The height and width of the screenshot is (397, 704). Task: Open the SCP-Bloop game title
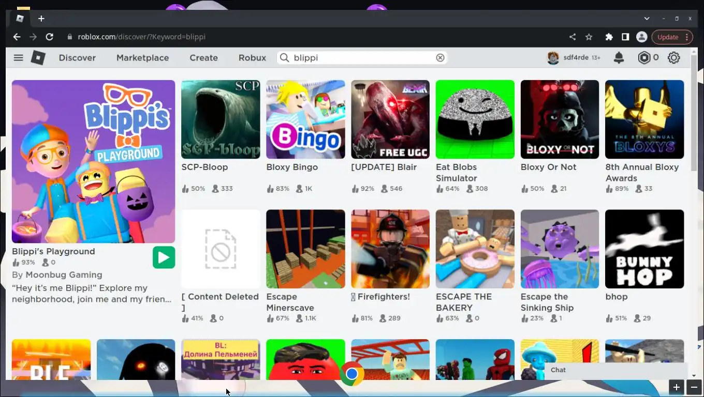pos(204,167)
